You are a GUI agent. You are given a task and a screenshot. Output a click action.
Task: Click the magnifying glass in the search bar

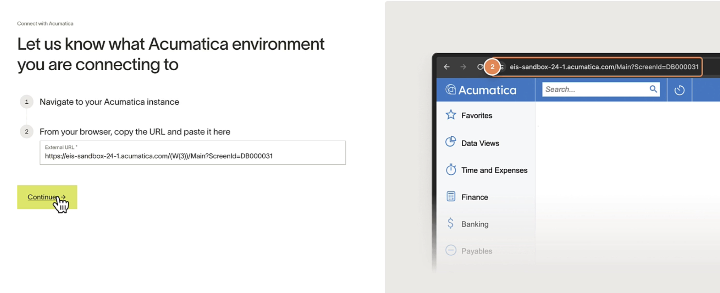pyautogui.click(x=653, y=89)
